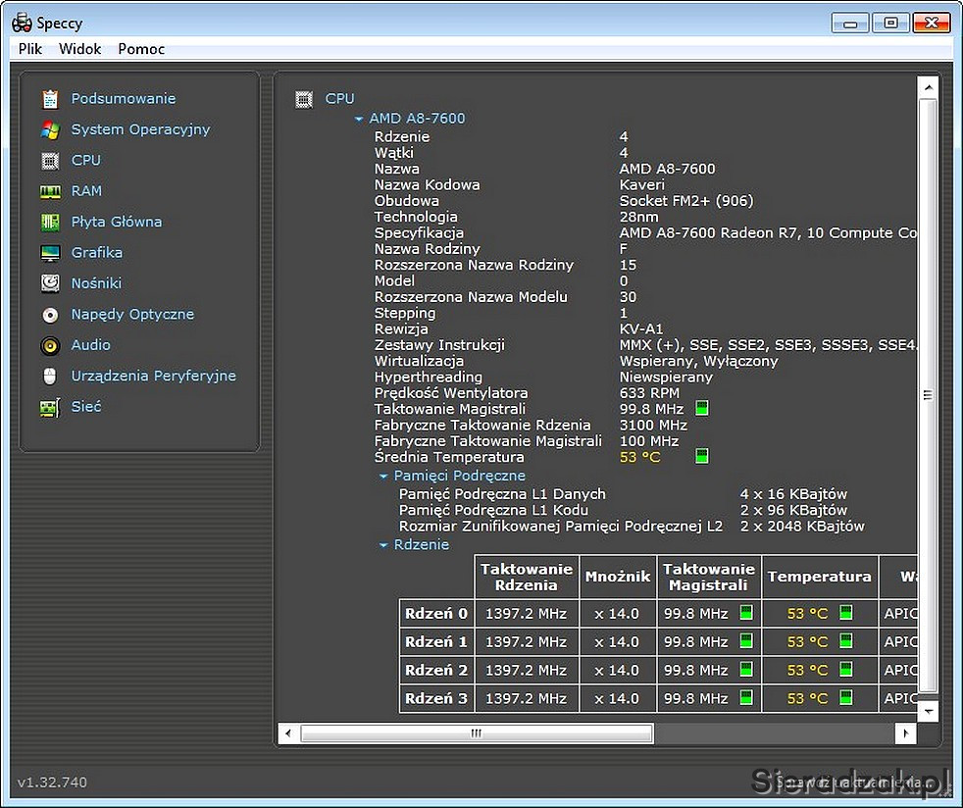The width and height of the screenshot is (963, 808).
Task: Click the vertical scrollbar down arrow
Action: (928, 712)
